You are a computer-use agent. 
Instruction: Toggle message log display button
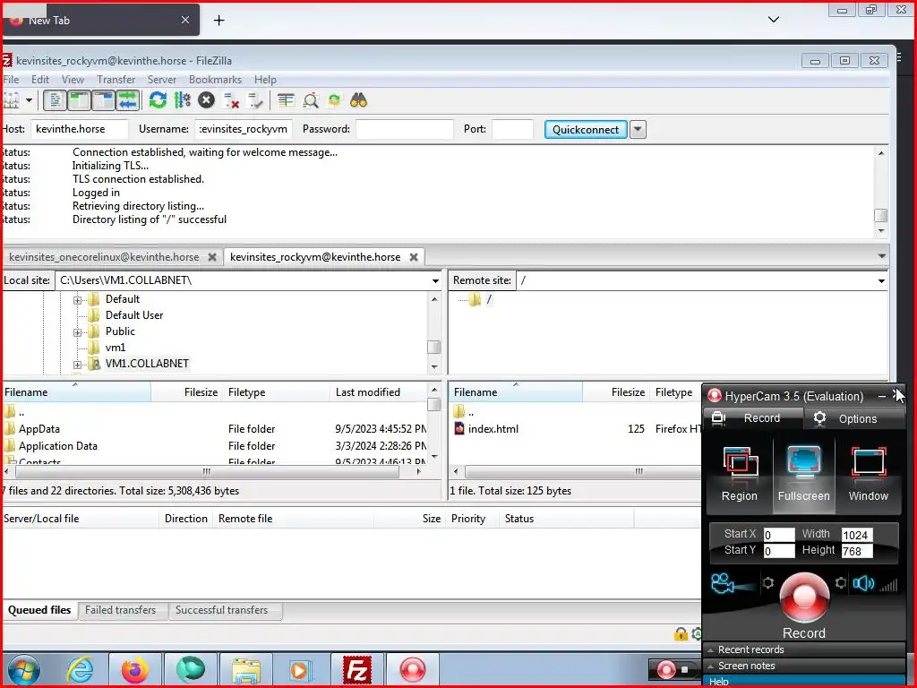coord(55,100)
